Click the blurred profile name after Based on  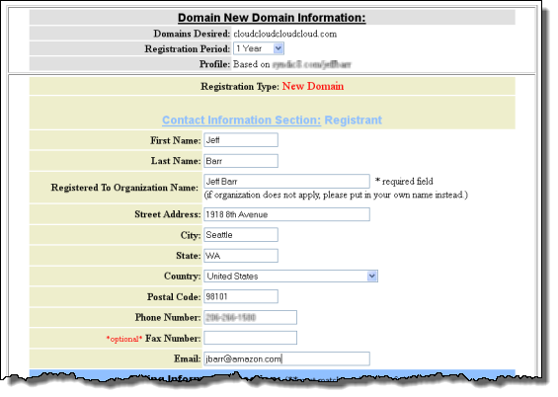[x=312, y=65]
